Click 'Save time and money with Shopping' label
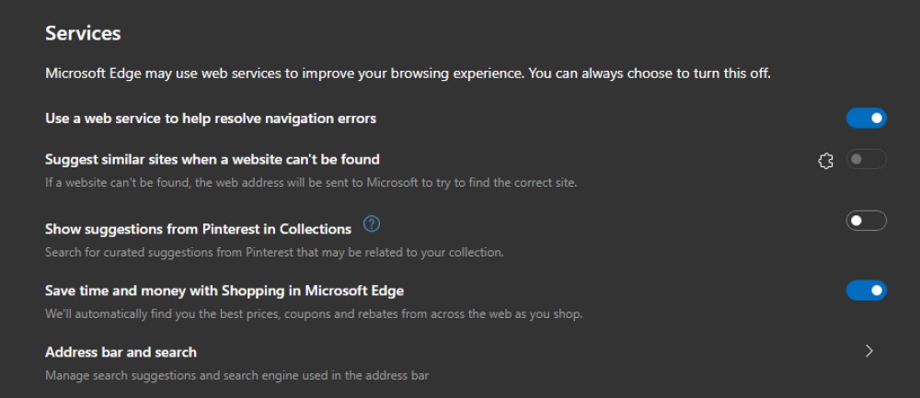Image resolution: width=920 pixels, height=398 pixels. (224, 290)
